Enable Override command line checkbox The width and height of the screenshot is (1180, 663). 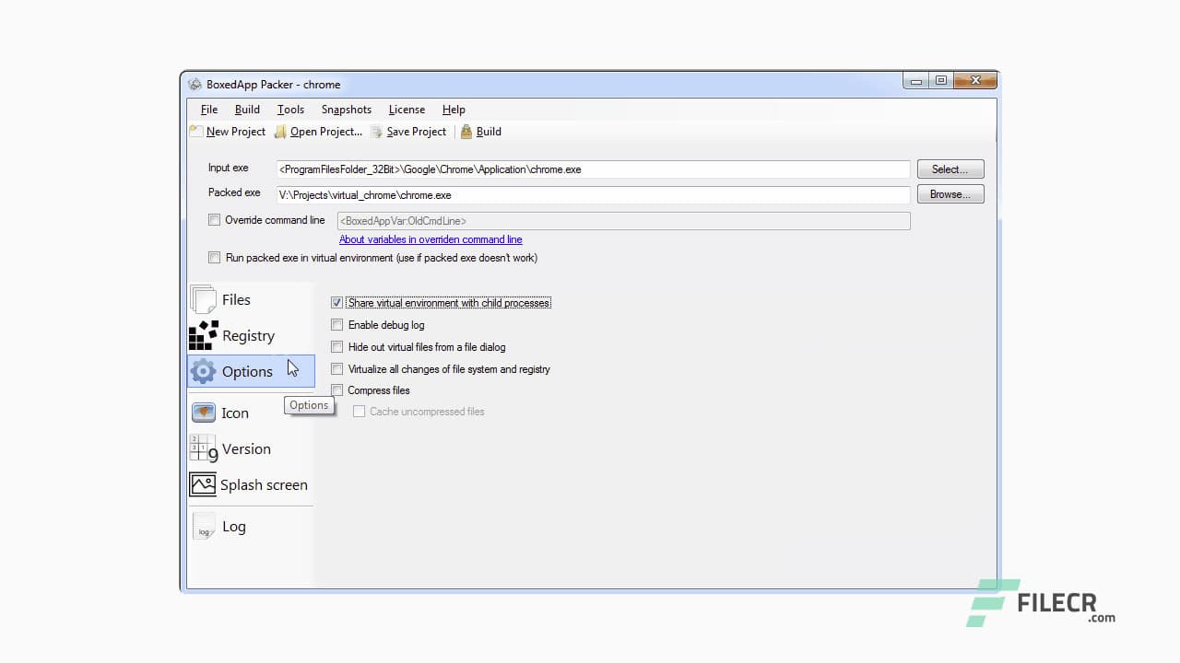point(215,220)
